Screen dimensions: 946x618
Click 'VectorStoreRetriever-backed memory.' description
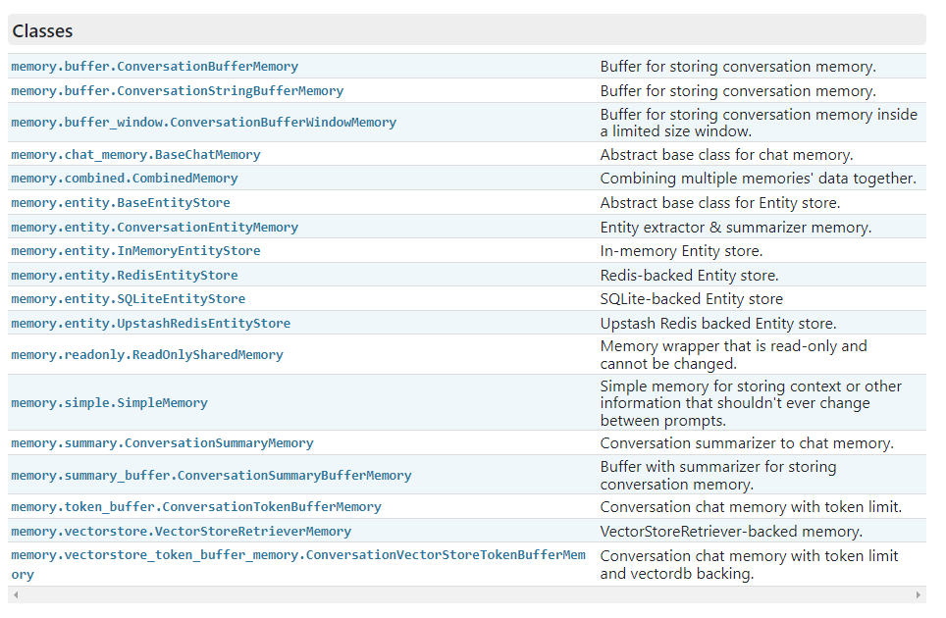click(x=731, y=532)
